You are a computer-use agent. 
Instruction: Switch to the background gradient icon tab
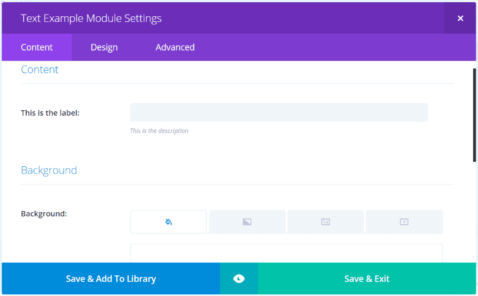pos(247,222)
